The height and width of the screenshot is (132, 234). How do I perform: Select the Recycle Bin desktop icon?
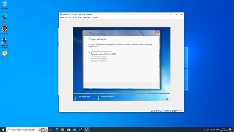[x=4, y=5]
